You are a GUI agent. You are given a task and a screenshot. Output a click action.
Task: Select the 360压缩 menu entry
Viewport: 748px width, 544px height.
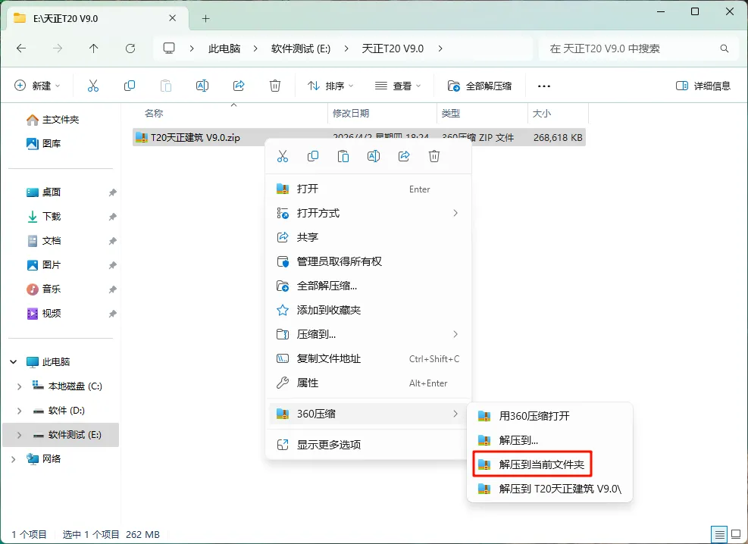coord(368,414)
